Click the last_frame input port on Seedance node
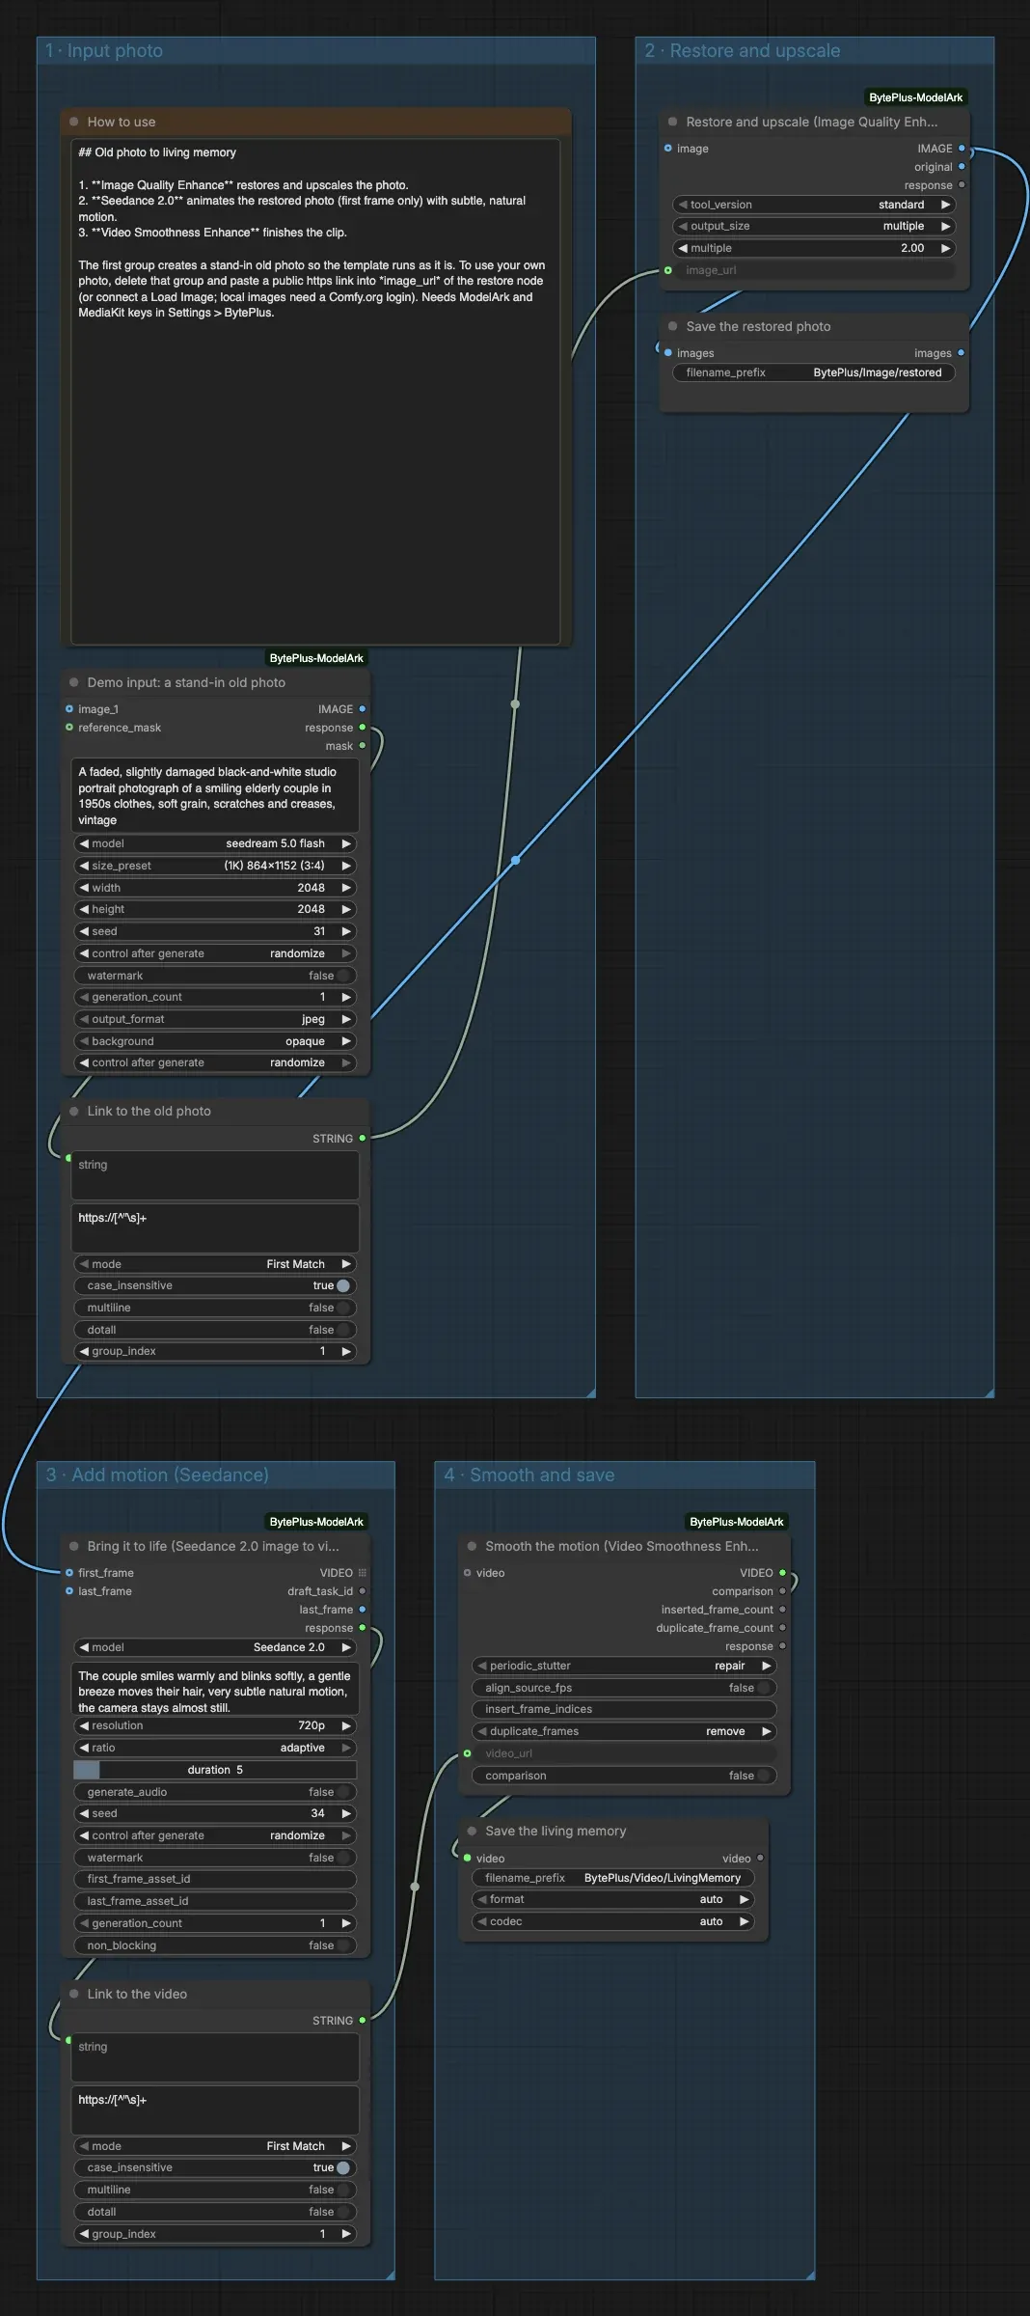This screenshot has width=1030, height=2316. click(69, 1591)
